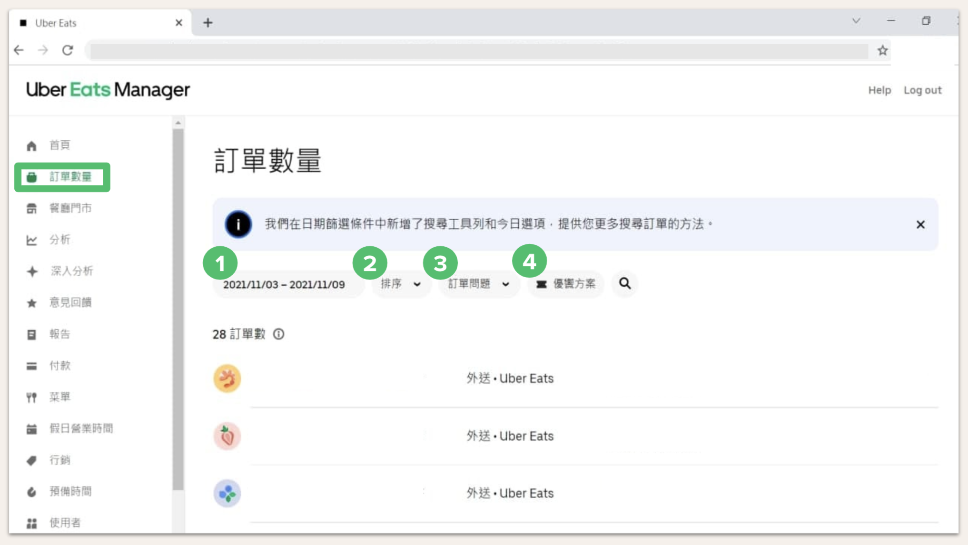The height and width of the screenshot is (545, 968).
Task: Expand the 訂單問題 dropdown
Action: (x=478, y=284)
